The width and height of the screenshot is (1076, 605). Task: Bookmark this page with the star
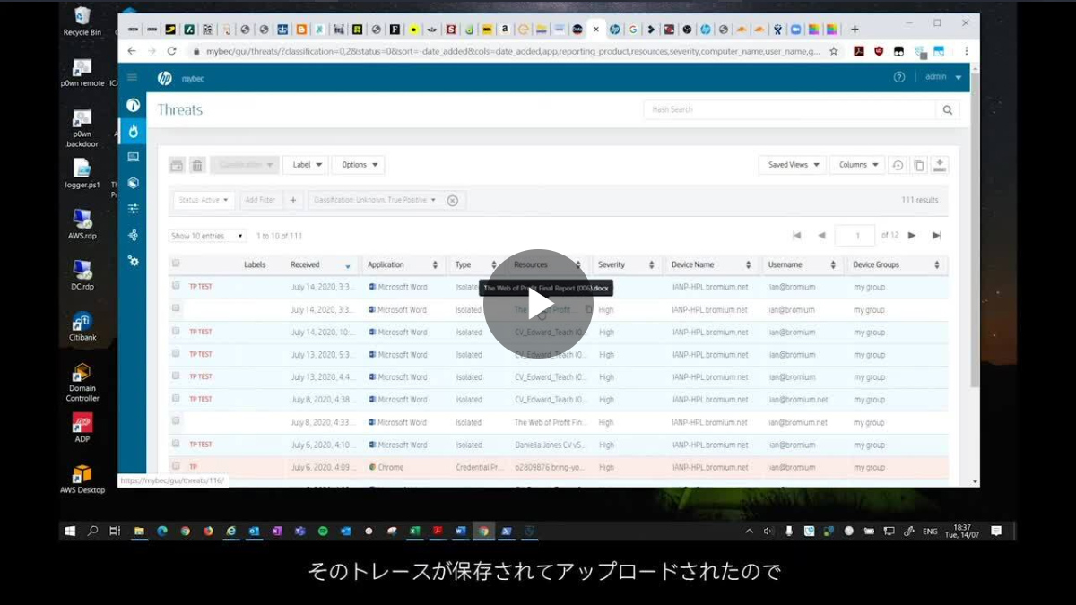(x=834, y=51)
